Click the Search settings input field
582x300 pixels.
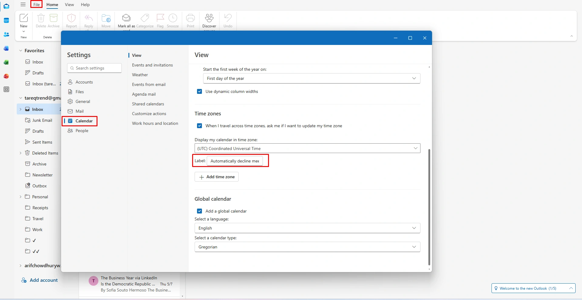pos(94,68)
